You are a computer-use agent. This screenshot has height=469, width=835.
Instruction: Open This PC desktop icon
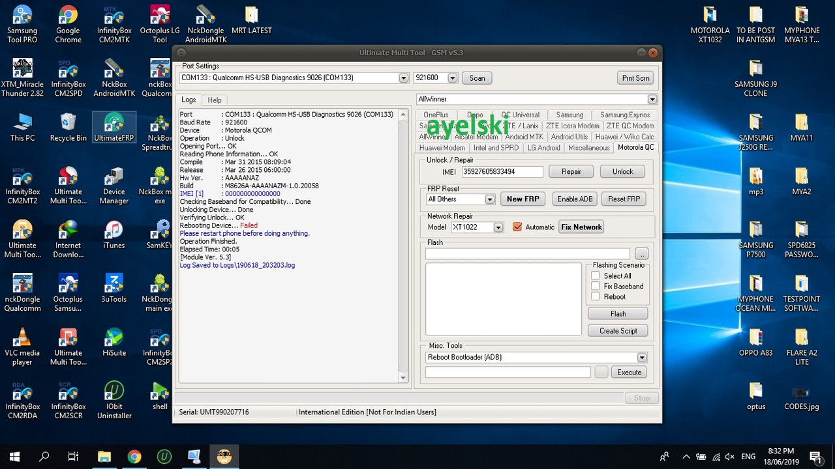(22, 127)
